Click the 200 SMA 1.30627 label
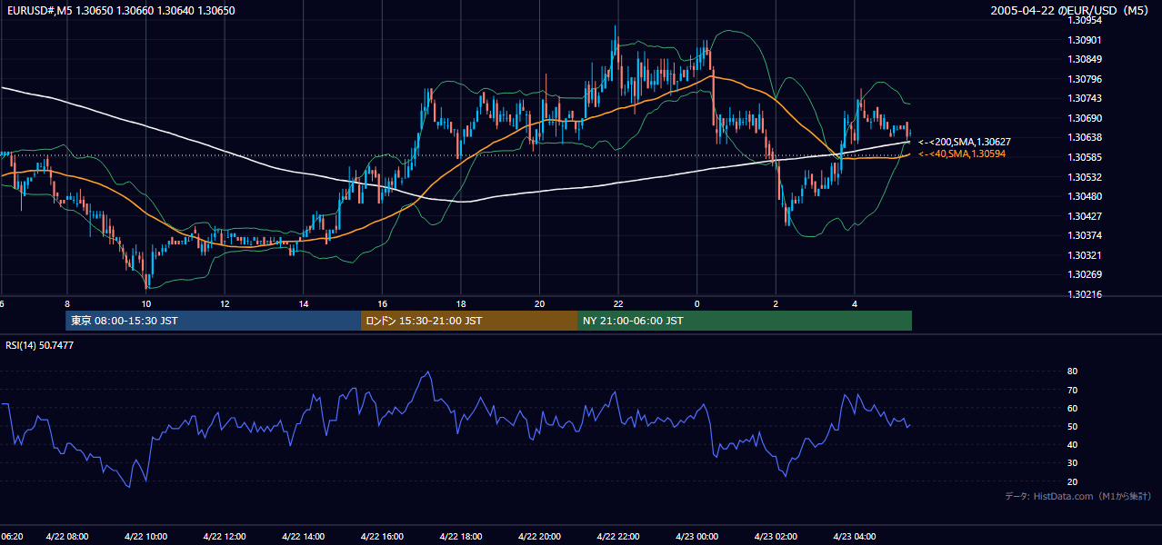 (x=964, y=142)
